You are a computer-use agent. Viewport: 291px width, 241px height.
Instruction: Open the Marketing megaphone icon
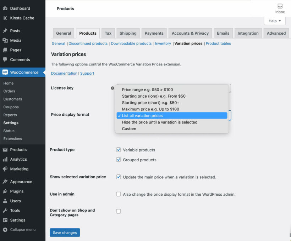pos(5,169)
